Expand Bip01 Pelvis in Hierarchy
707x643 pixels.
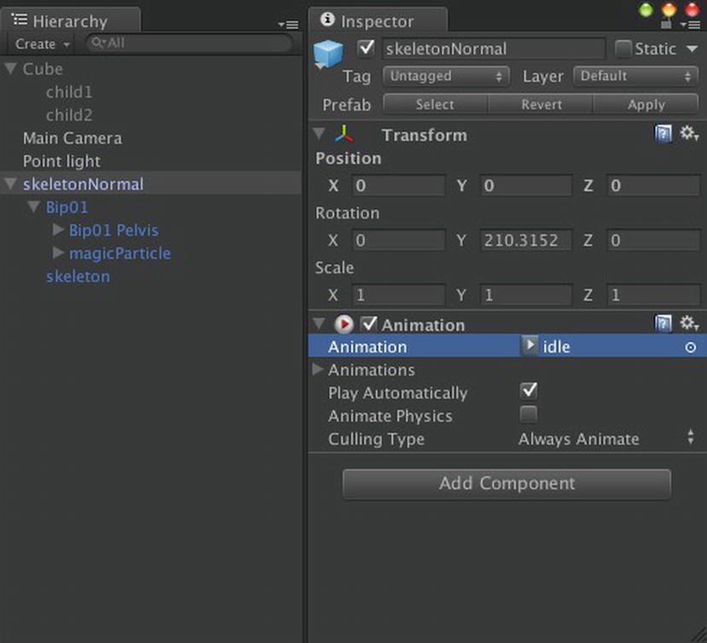click(58, 230)
